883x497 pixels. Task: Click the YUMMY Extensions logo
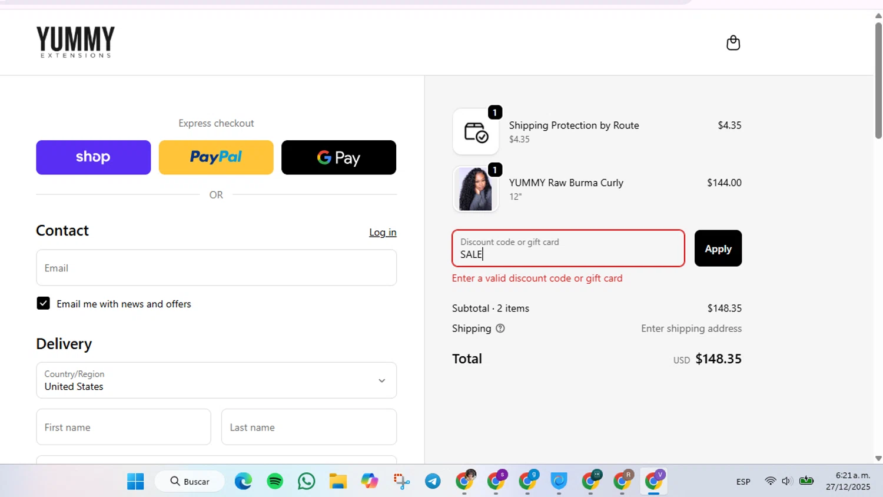(x=75, y=42)
